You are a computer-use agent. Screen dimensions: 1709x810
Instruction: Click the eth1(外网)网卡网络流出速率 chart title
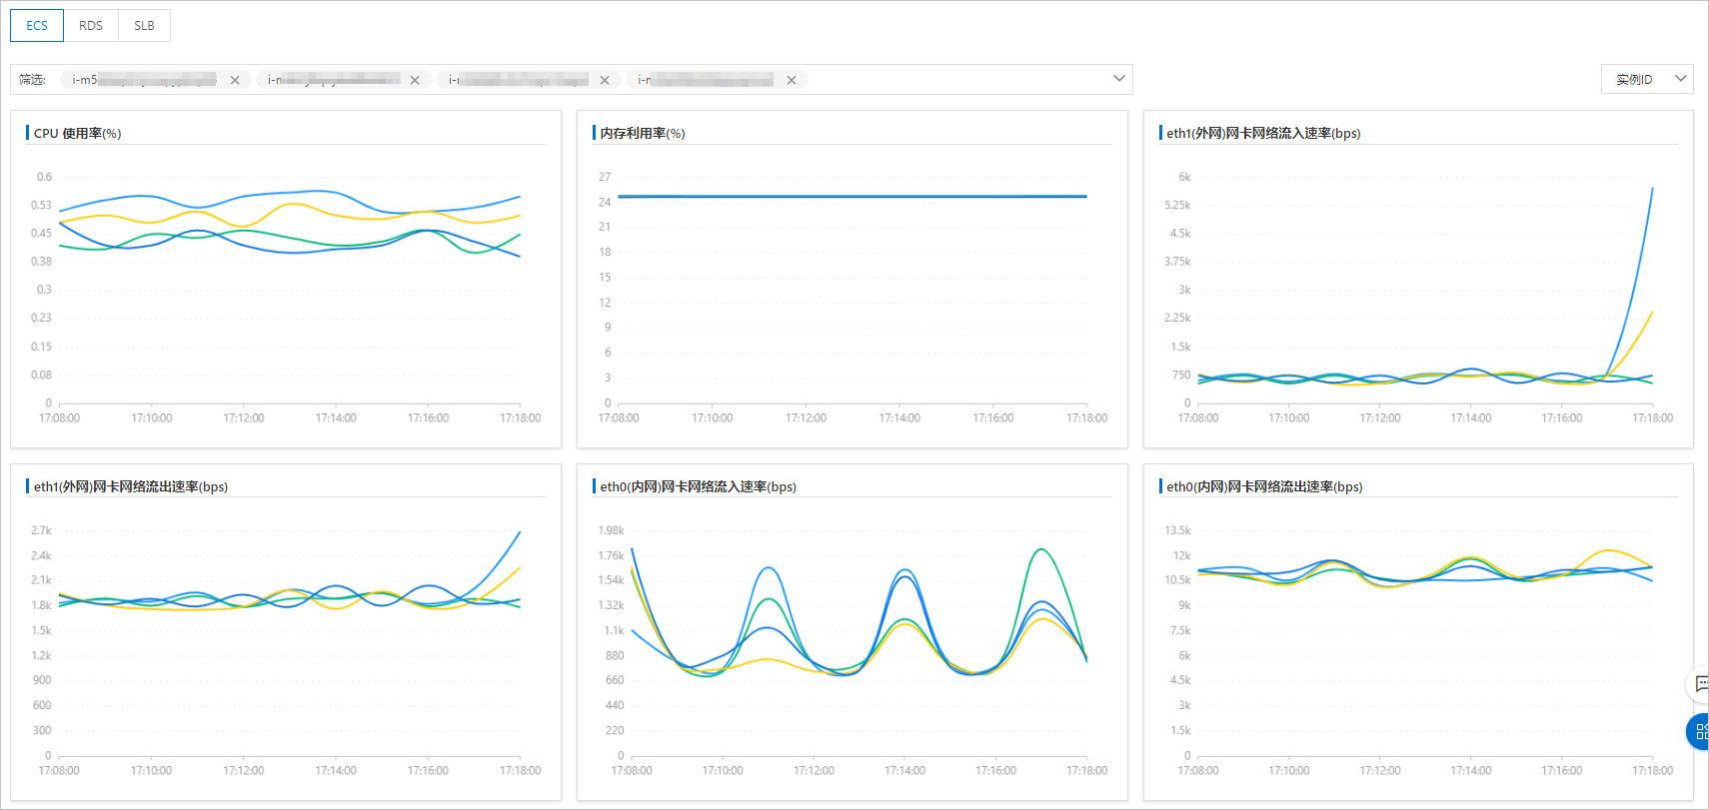tap(131, 486)
